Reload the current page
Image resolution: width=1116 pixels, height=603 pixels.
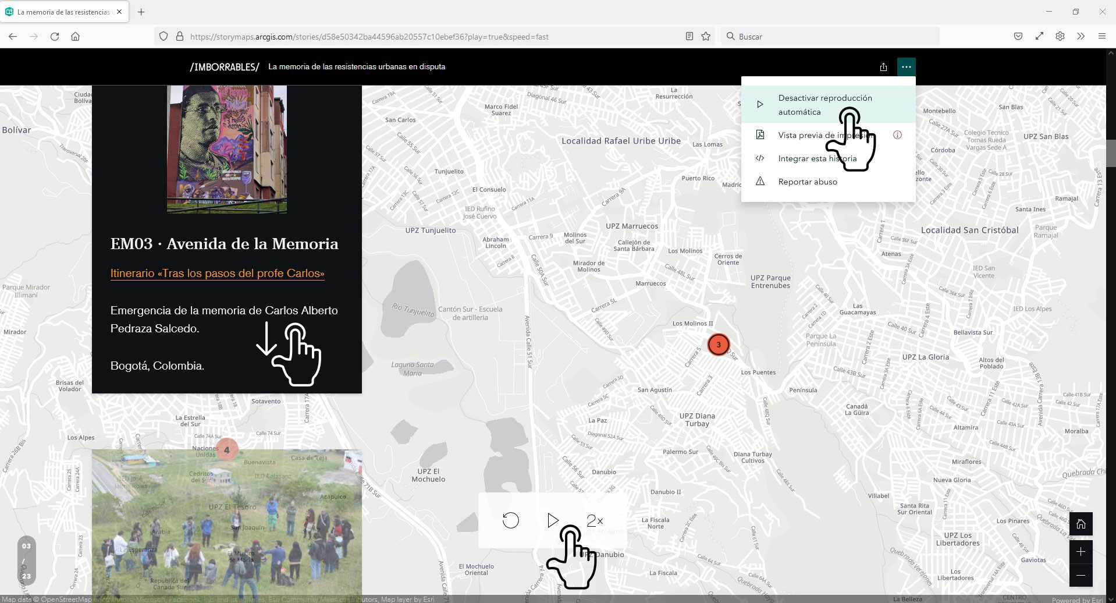(55, 36)
